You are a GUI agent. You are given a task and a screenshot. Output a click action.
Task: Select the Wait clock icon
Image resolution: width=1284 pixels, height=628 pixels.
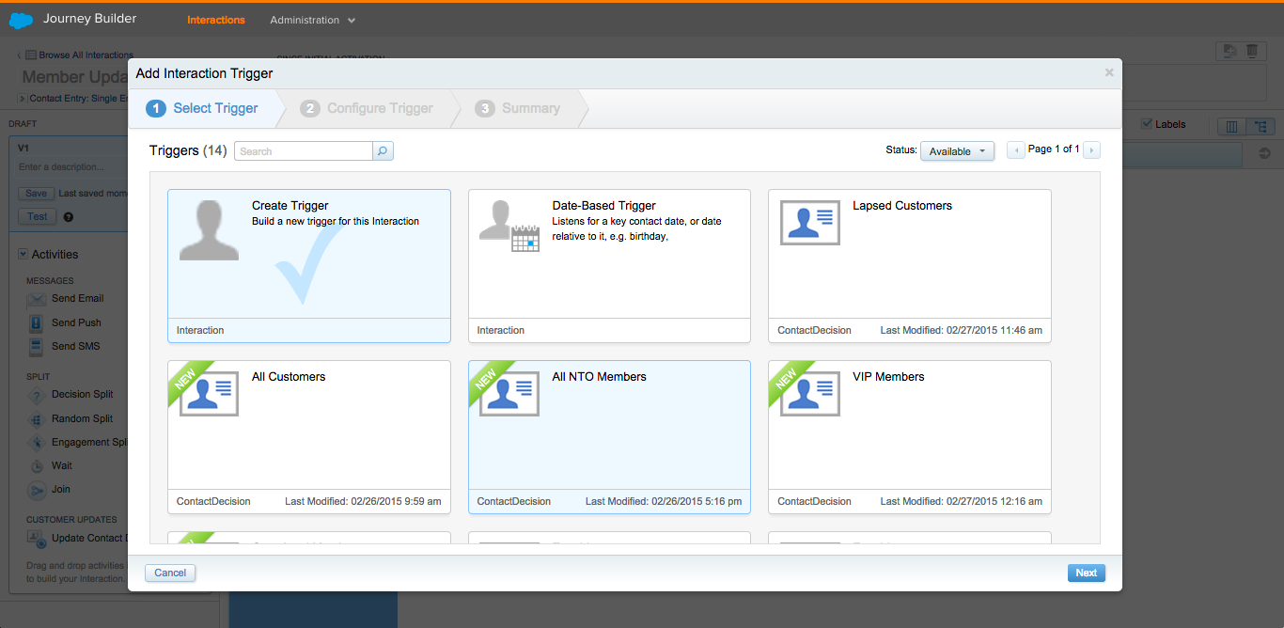pyautogui.click(x=37, y=466)
